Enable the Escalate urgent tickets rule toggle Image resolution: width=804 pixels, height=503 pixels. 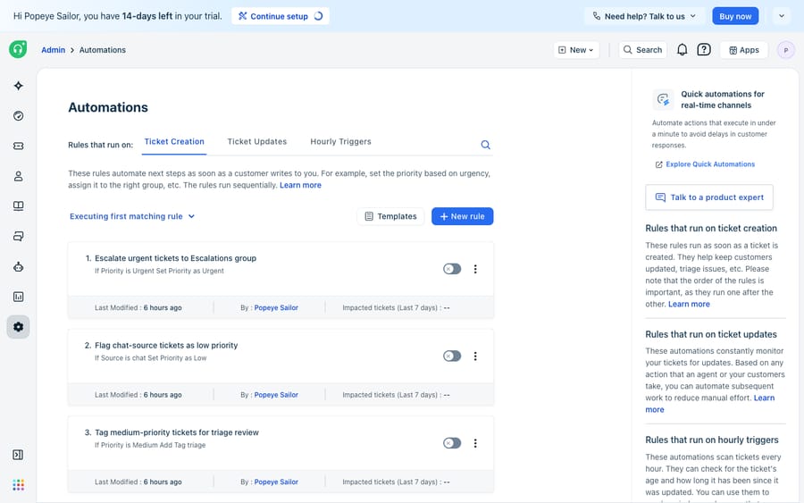(x=452, y=269)
